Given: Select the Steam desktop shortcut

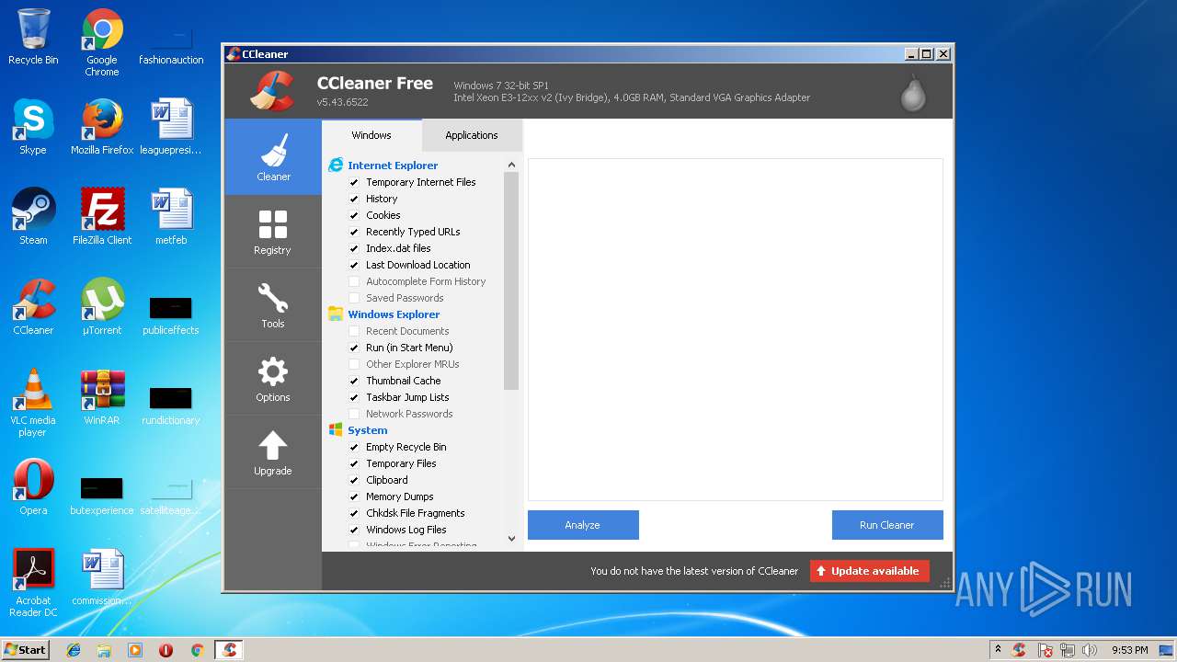Looking at the screenshot, I should [x=33, y=216].
